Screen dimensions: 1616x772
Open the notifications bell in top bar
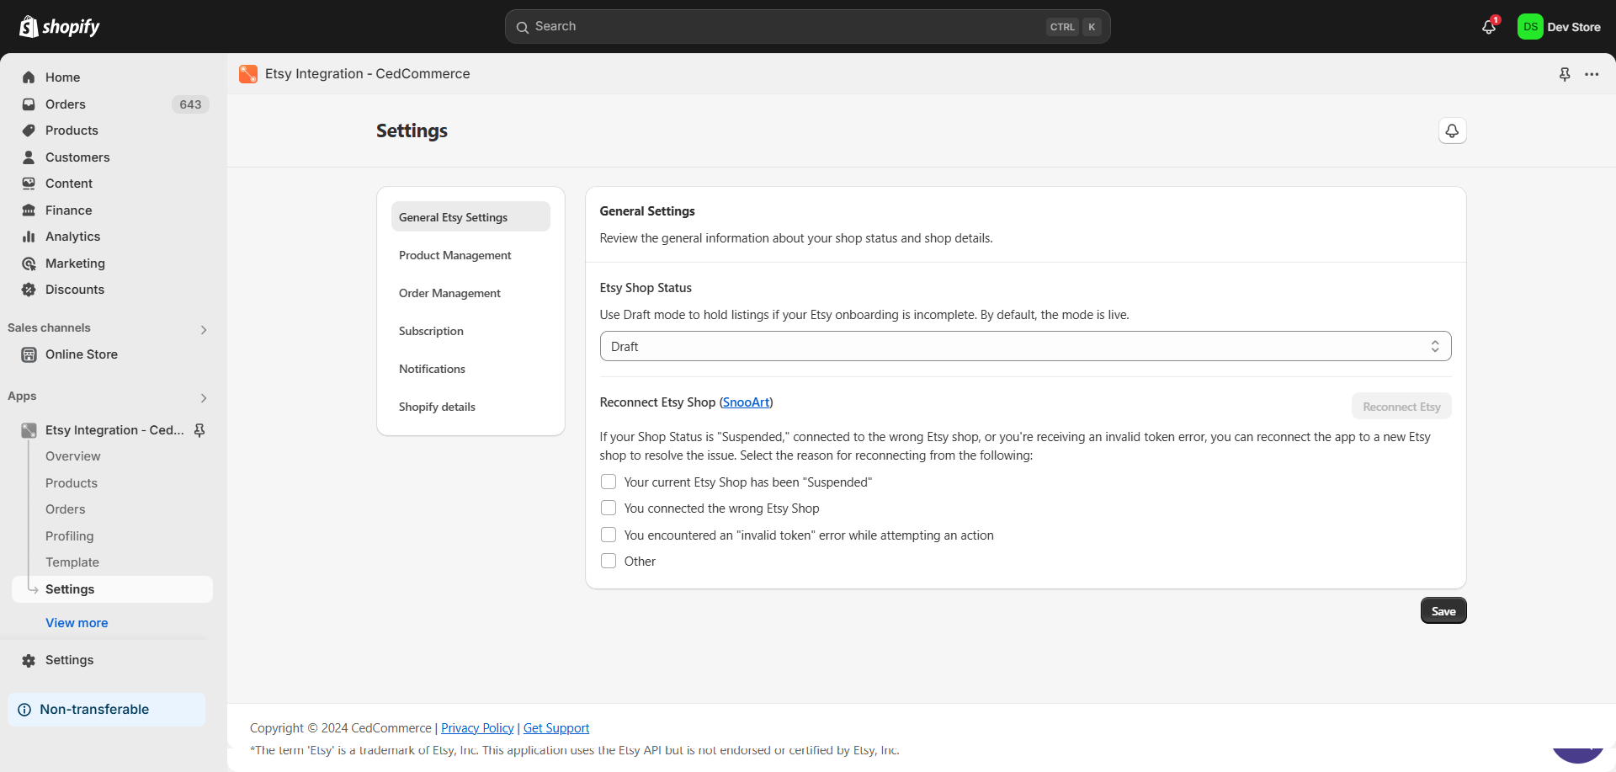point(1489,27)
